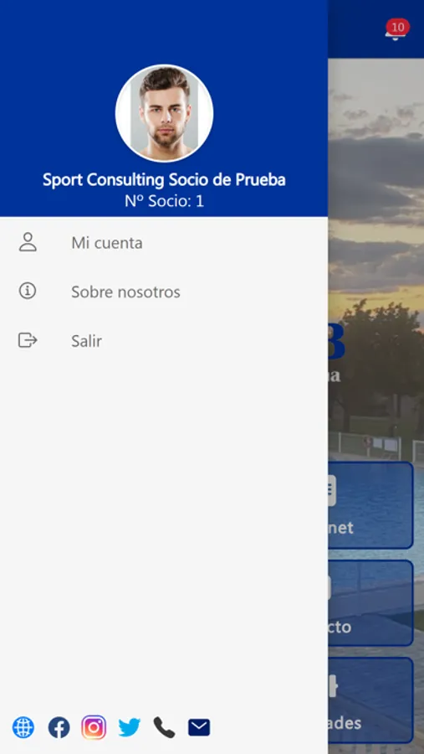Tap the partially hidden tile ending in 'cto'
This screenshot has width=424, height=754.
370,603
